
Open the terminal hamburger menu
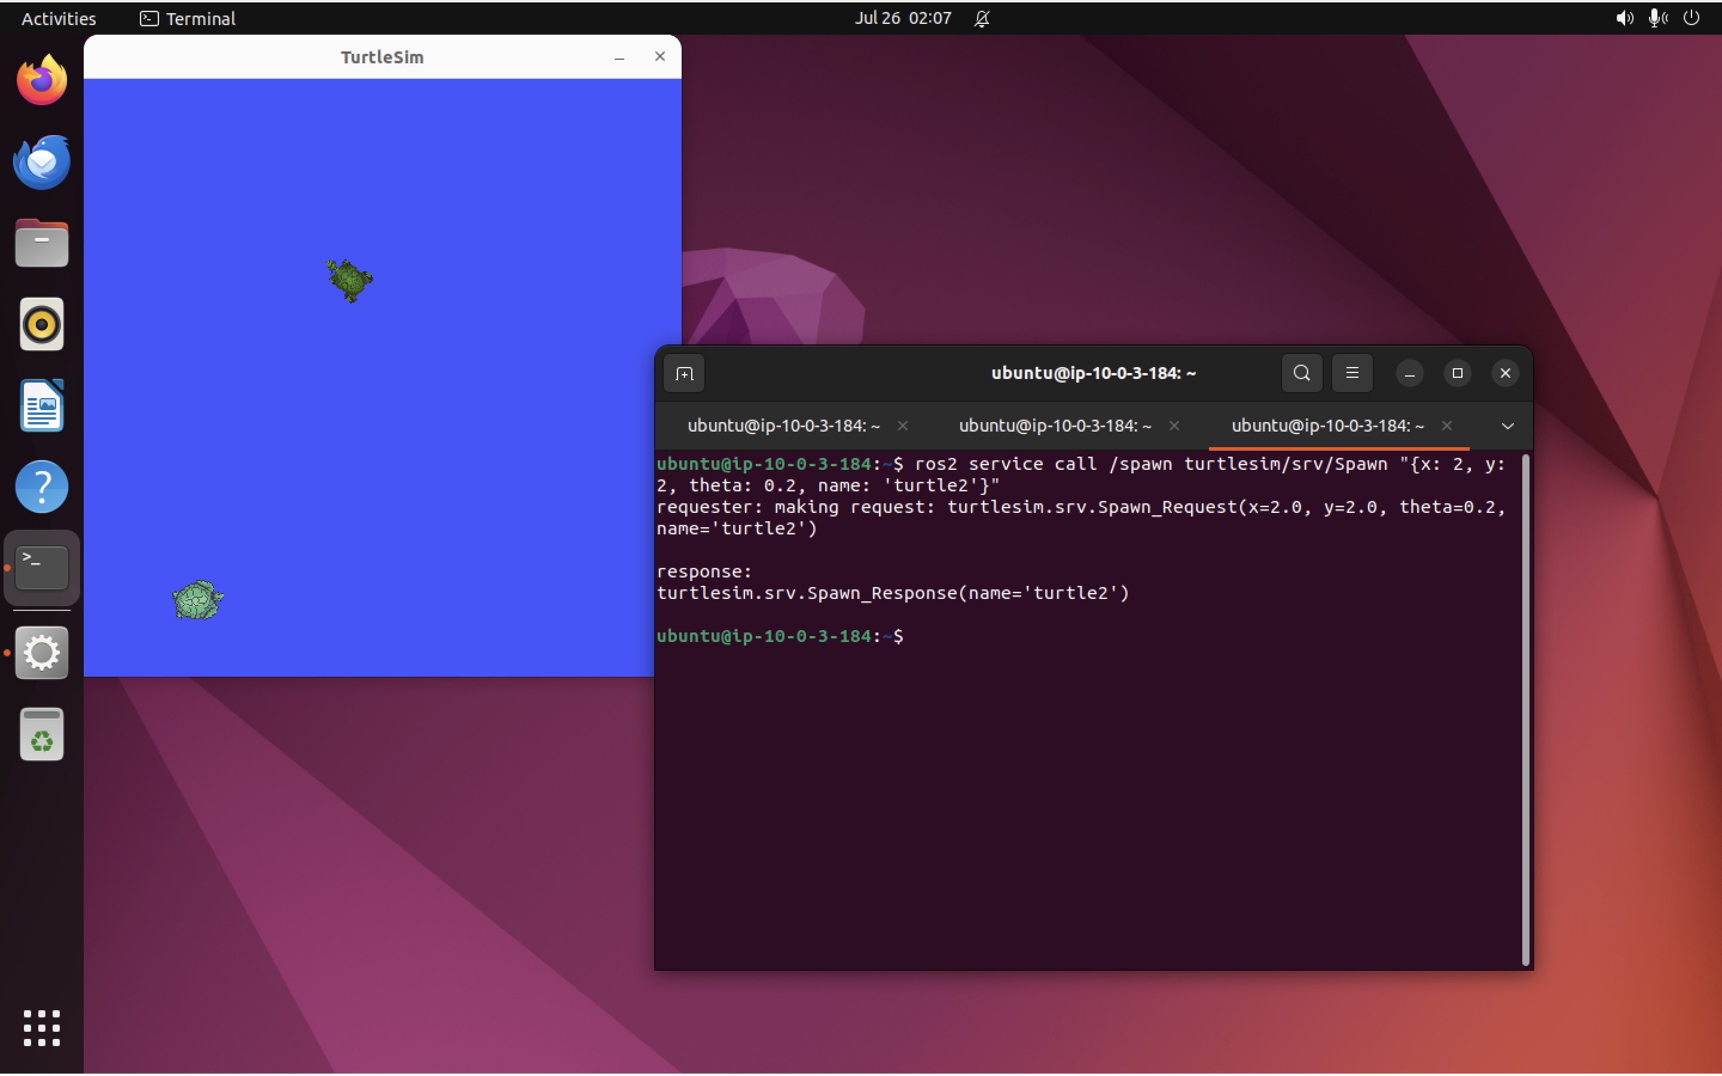click(x=1352, y=374)
